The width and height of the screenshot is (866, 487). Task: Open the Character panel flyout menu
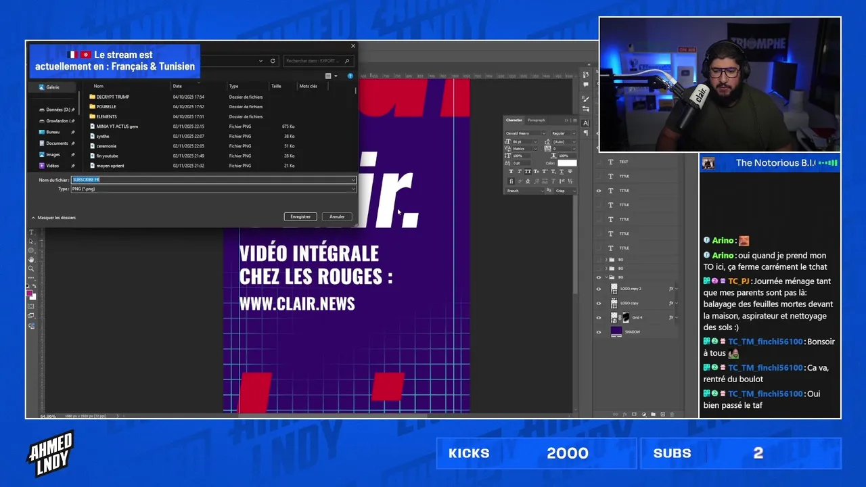pyautogui.click(x=575, y=120)
